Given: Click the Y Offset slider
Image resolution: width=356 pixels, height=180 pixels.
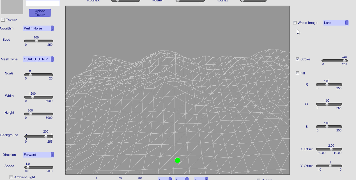Looking at the screenshot, I should (329, 166).
